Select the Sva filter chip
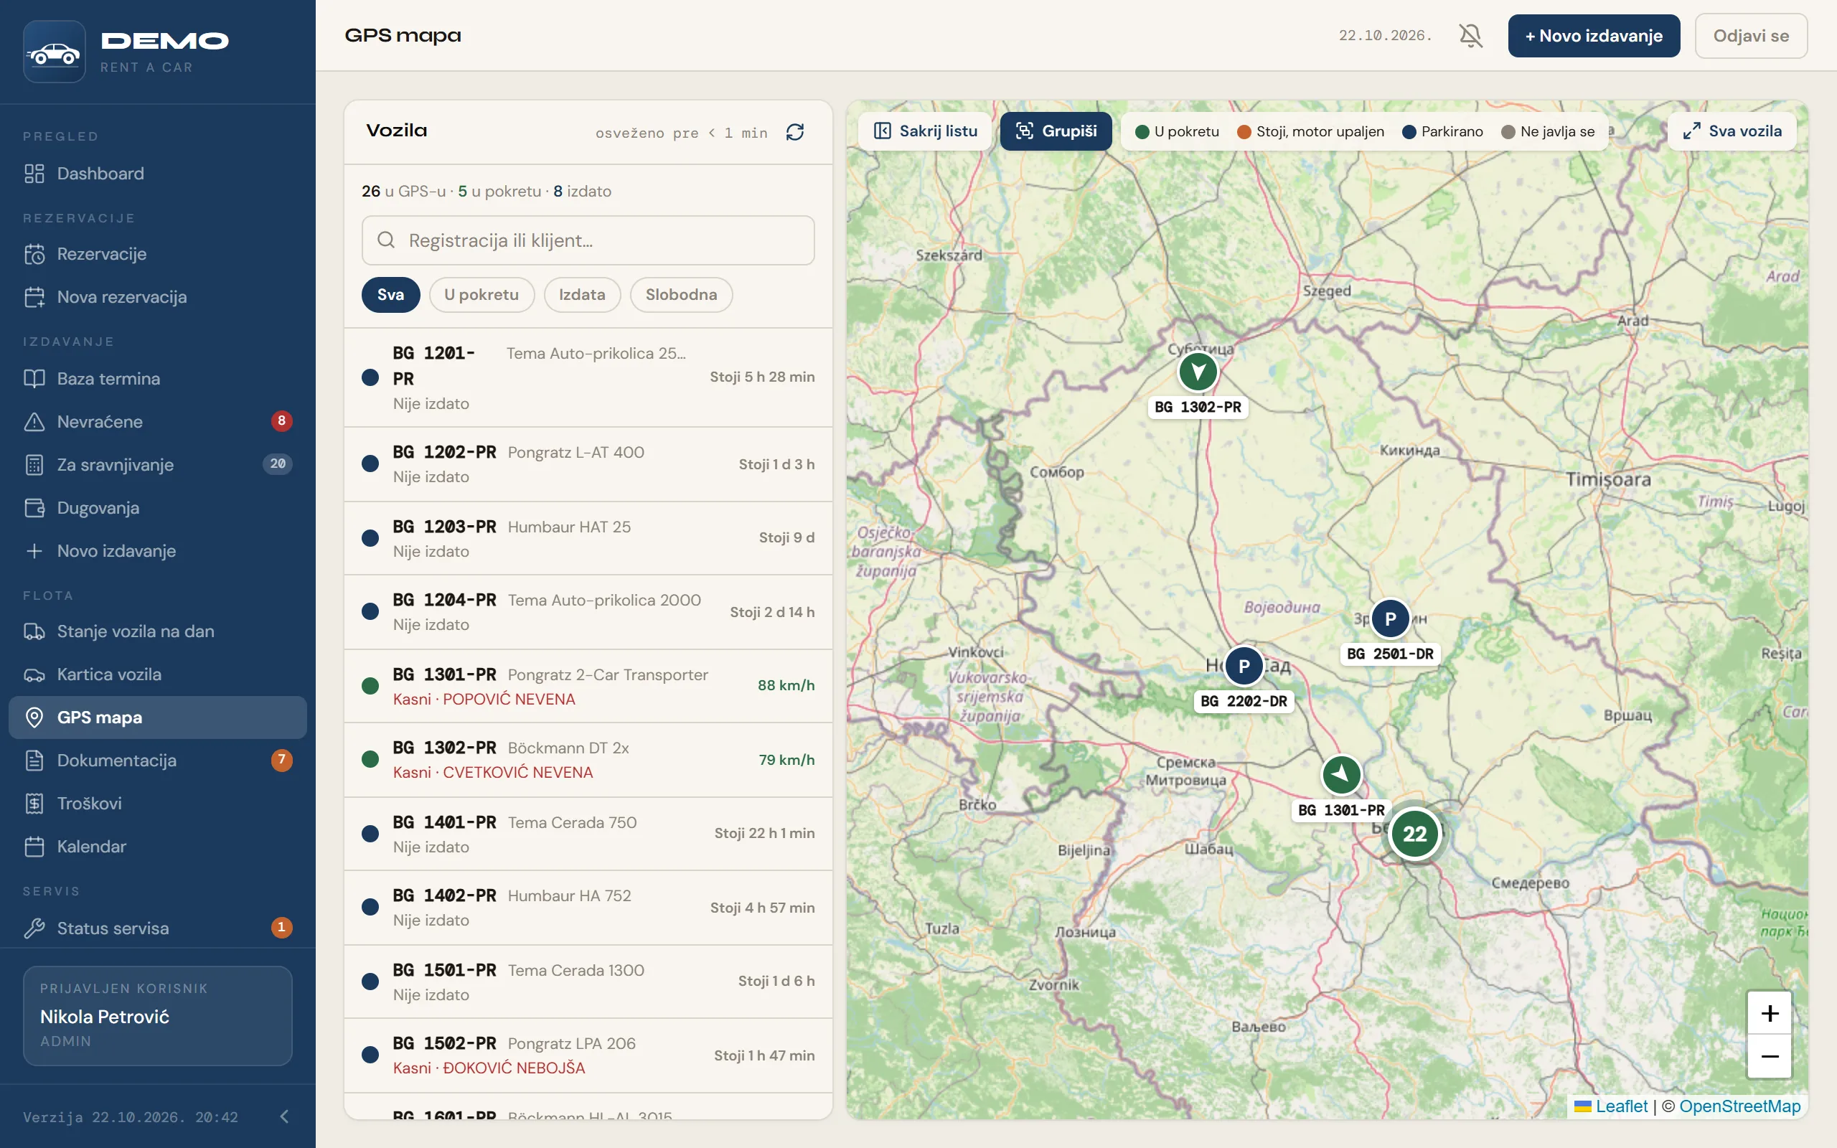The height and width of the screenshot is (1148, 1837). coord(390,295)
